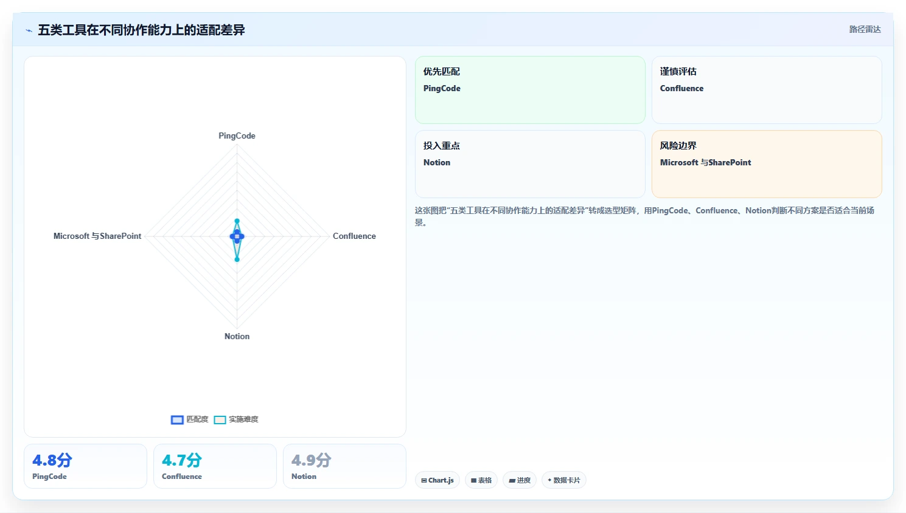Select the 4.8分 PingCode score card
906x513 pixels.
point(85,466)
